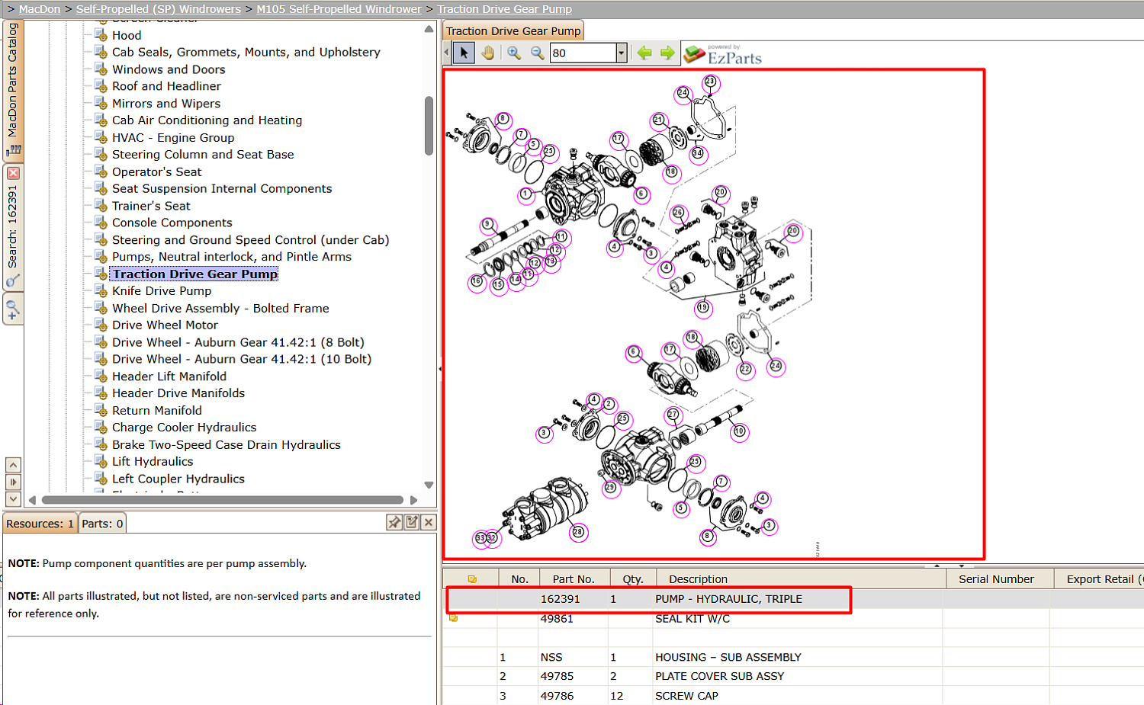The width and height of the screenshot is (1144, 705).
Task: Open Cab Air Conditioning and Heating
Action: tap(207, 120)
